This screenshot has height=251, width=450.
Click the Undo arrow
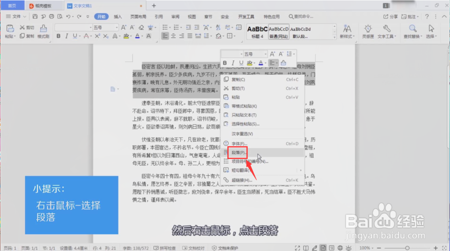tap(68, 17)
